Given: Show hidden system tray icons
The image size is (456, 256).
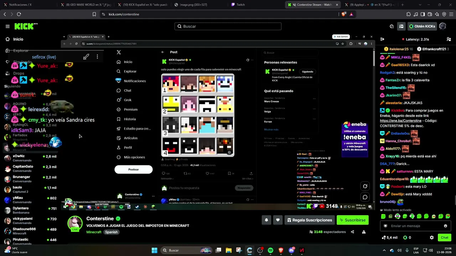Looking at the screenshot, I should click(x=384, y=250).
